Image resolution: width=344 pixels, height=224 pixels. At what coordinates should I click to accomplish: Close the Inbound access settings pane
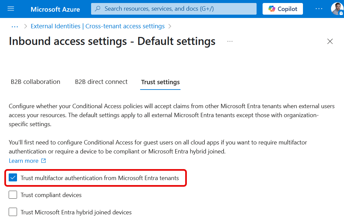[x=330, y=41]
